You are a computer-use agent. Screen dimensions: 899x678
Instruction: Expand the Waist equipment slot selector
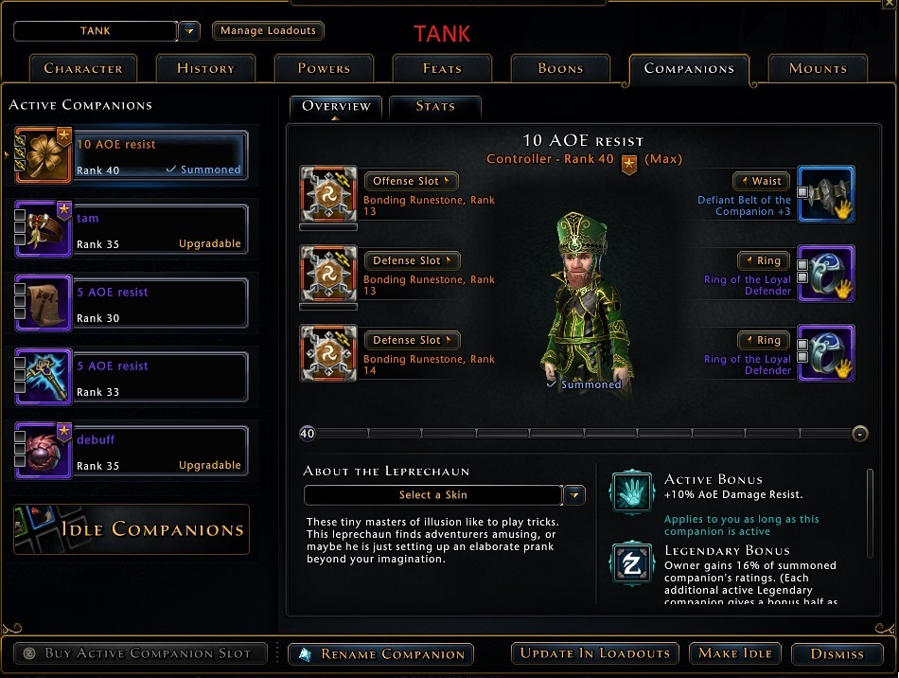[x=762, y=181]
